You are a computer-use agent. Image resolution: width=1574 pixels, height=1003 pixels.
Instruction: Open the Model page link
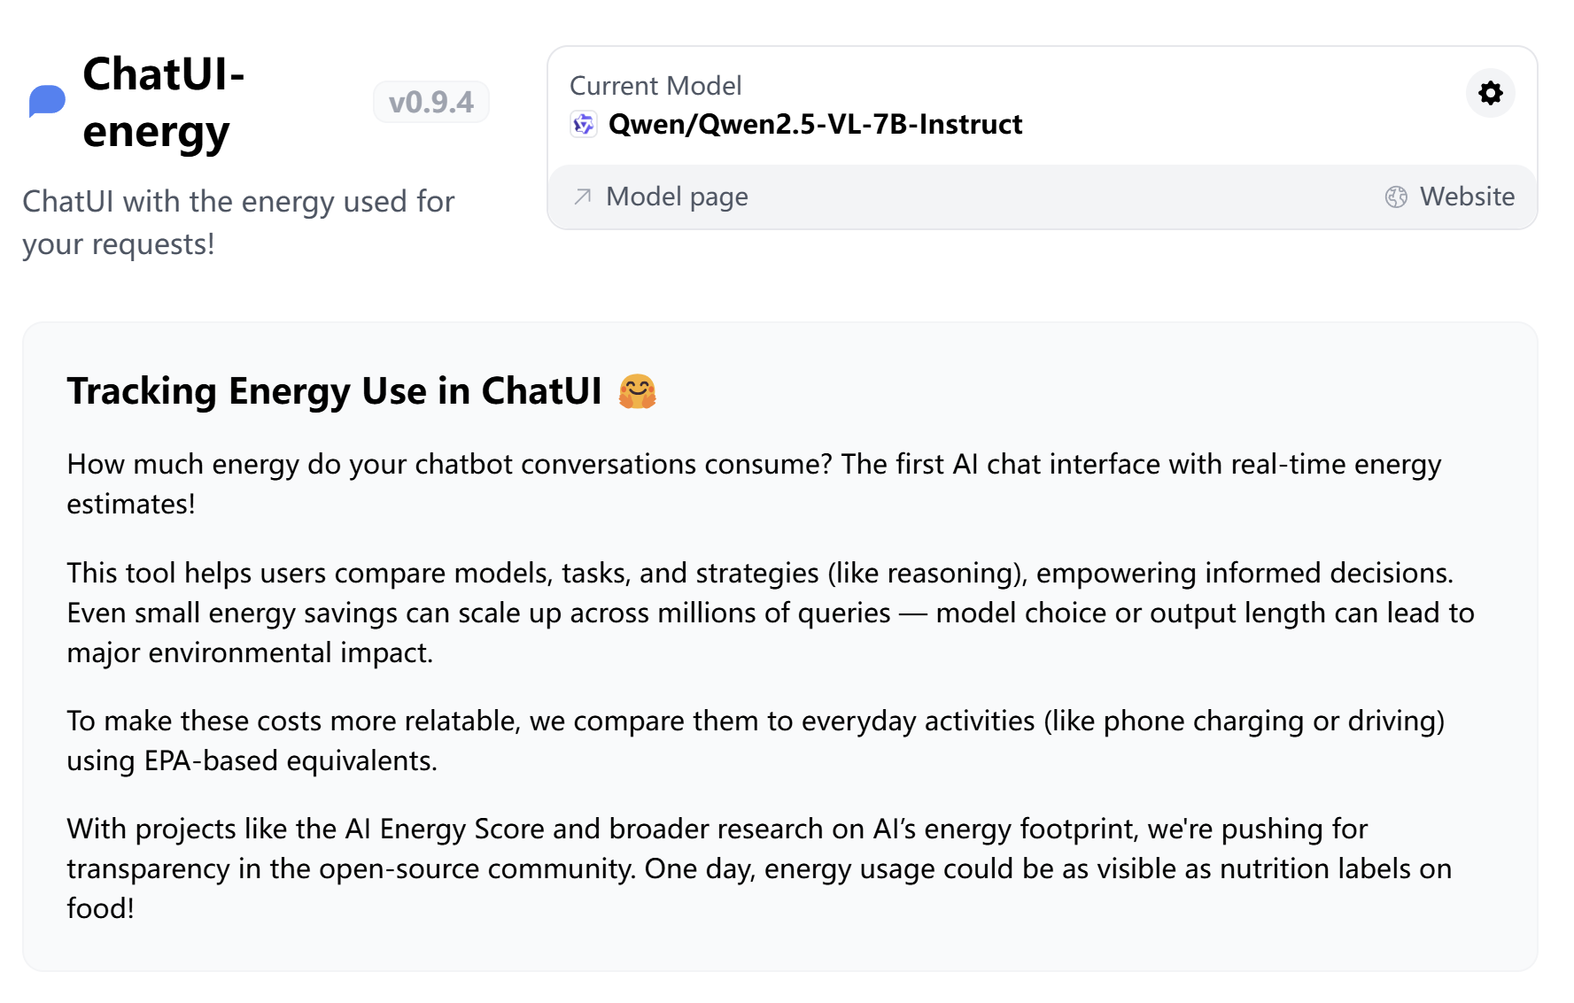(x=677, y=197)
